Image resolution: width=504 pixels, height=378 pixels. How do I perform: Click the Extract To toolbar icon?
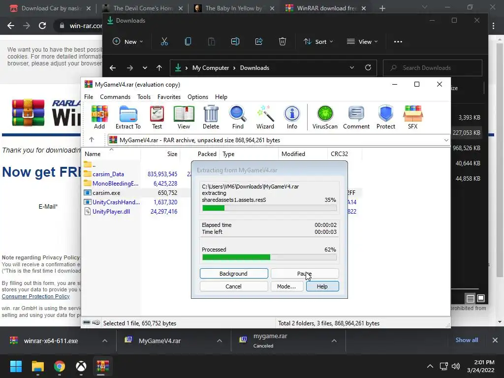[128, 117]
